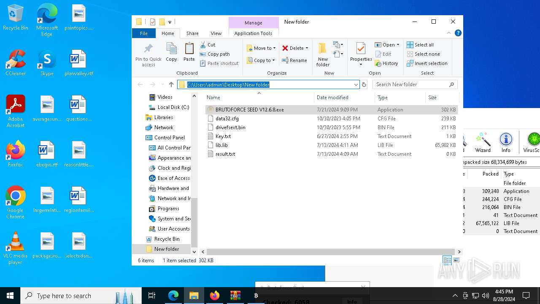Open Skype desktop shortcut

coord(47,63)
